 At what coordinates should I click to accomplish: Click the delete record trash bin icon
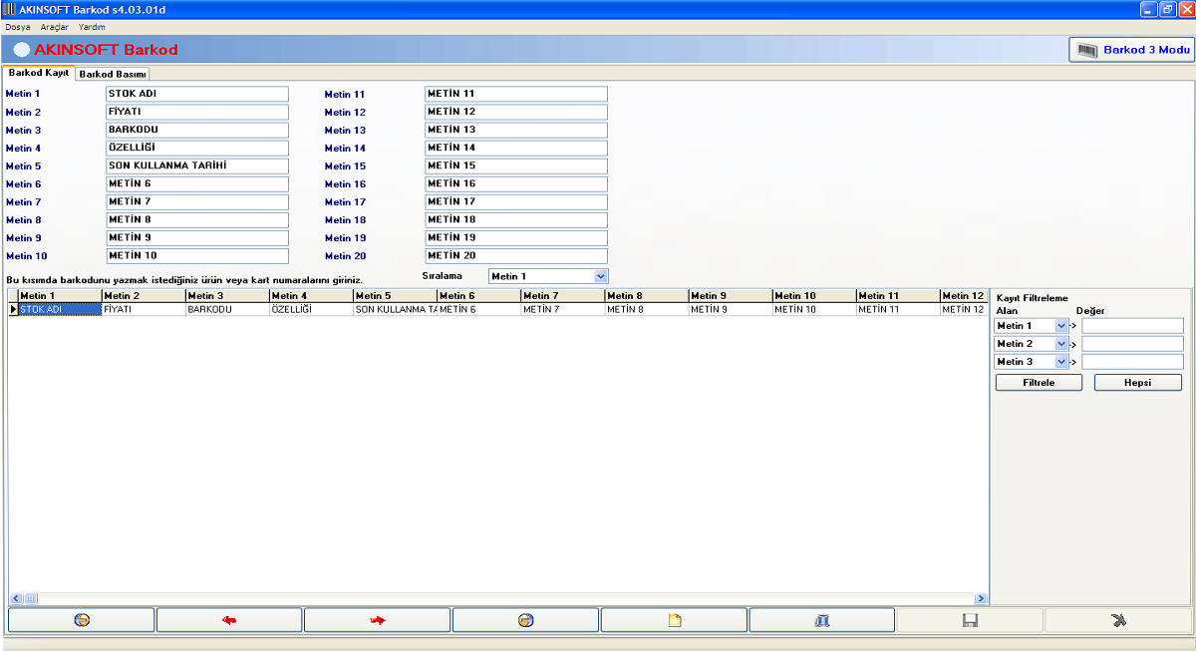coord(822,620)
